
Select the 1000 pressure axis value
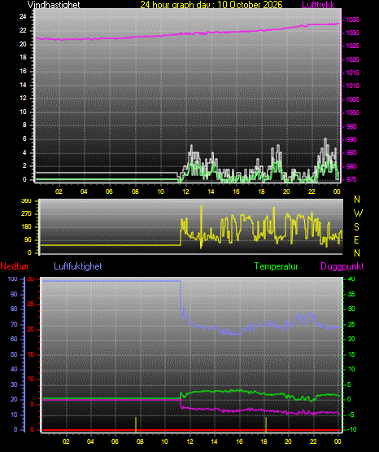[352, 112]
